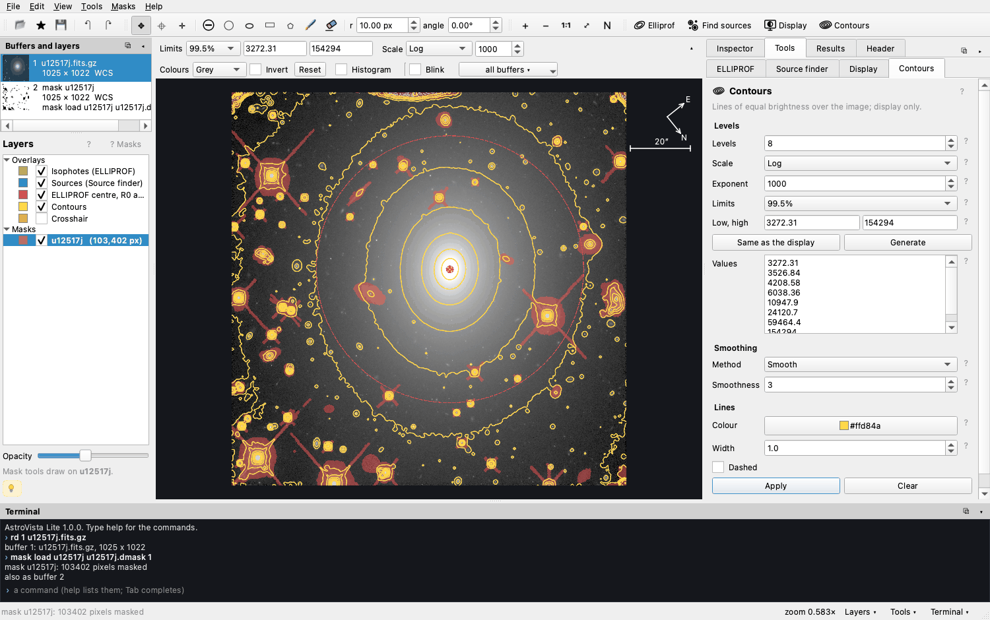990x620 pixels.
Task: Open the Masks menu
Action: coord(123,7)
